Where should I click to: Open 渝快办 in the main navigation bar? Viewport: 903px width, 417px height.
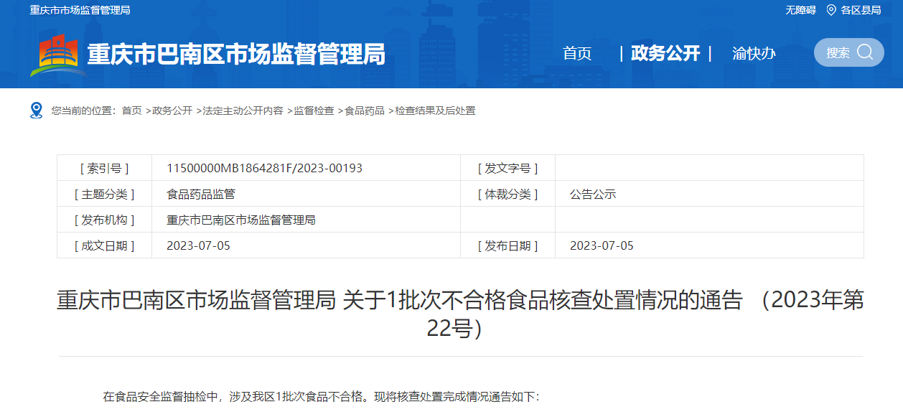point(754,54)
